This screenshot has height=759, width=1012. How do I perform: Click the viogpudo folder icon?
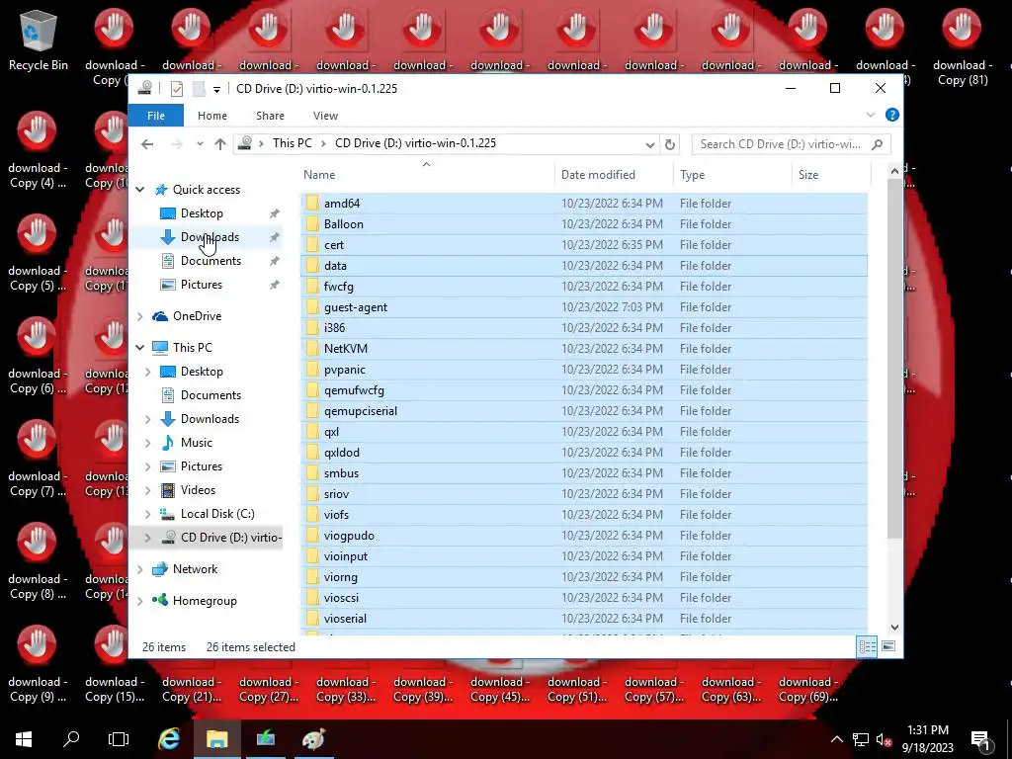pyautogui.click(x=312, y=536)
